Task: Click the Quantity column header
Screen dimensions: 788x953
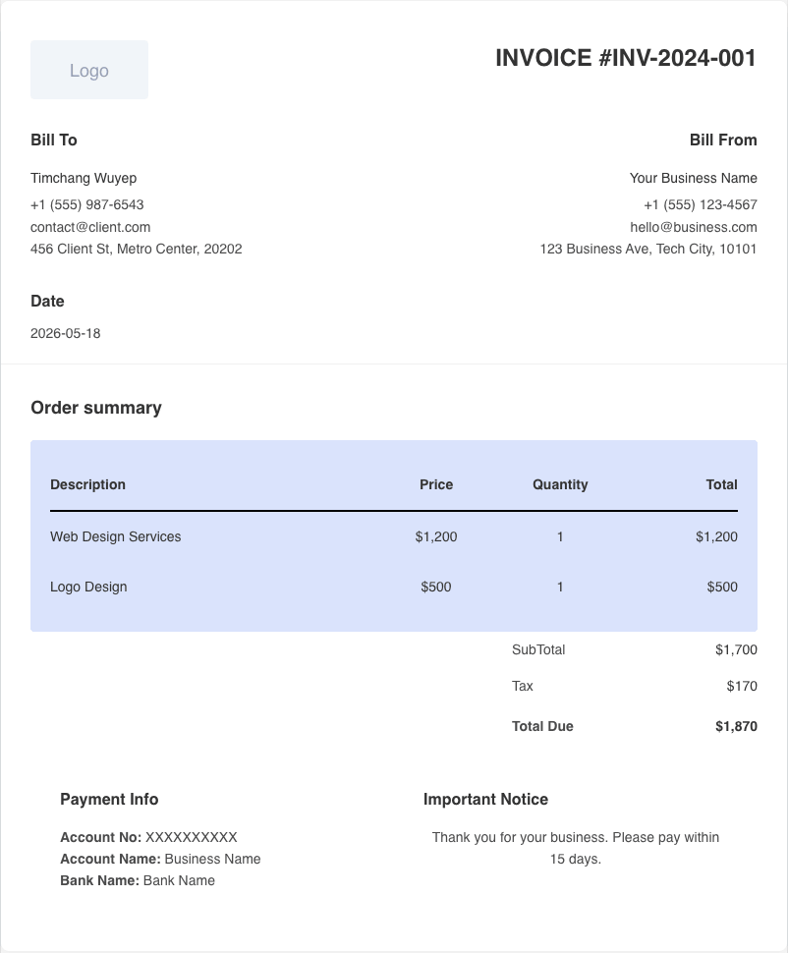Action: [560, 484]
